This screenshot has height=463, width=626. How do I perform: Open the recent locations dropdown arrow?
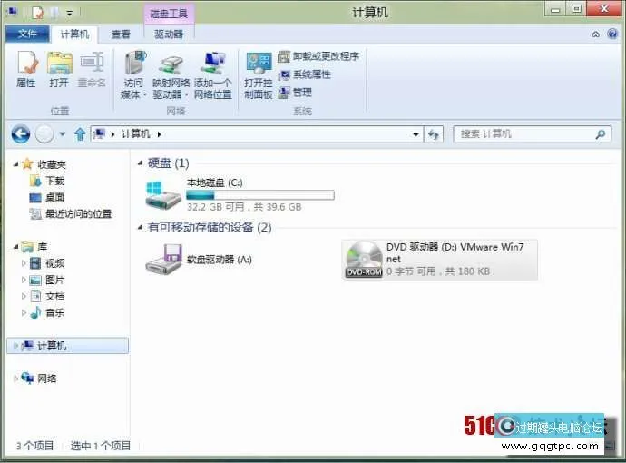[63, 133]
